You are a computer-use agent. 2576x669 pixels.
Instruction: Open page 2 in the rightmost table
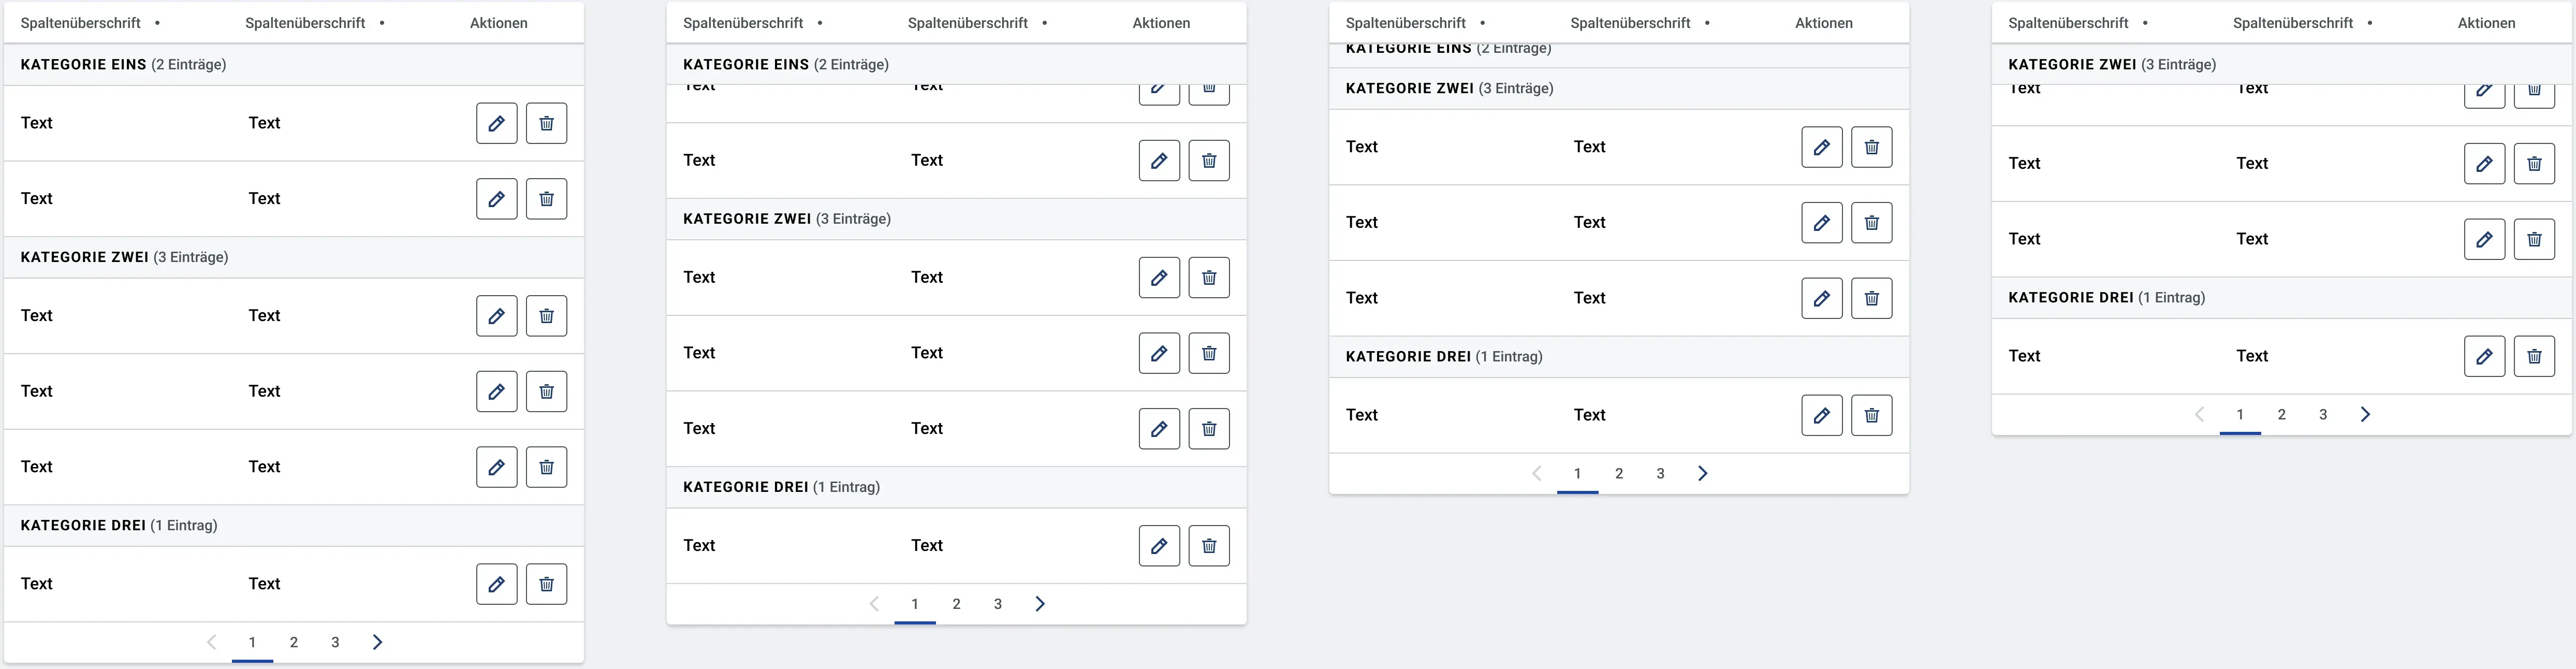pos(2282,414)
